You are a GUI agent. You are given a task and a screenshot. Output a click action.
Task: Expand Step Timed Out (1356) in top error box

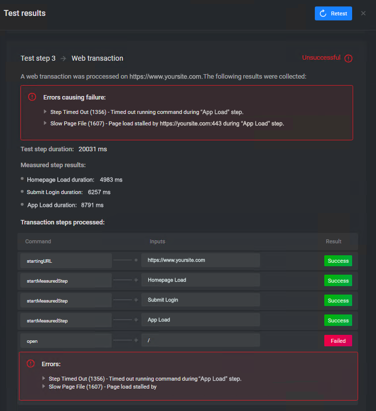pos(45,112)
